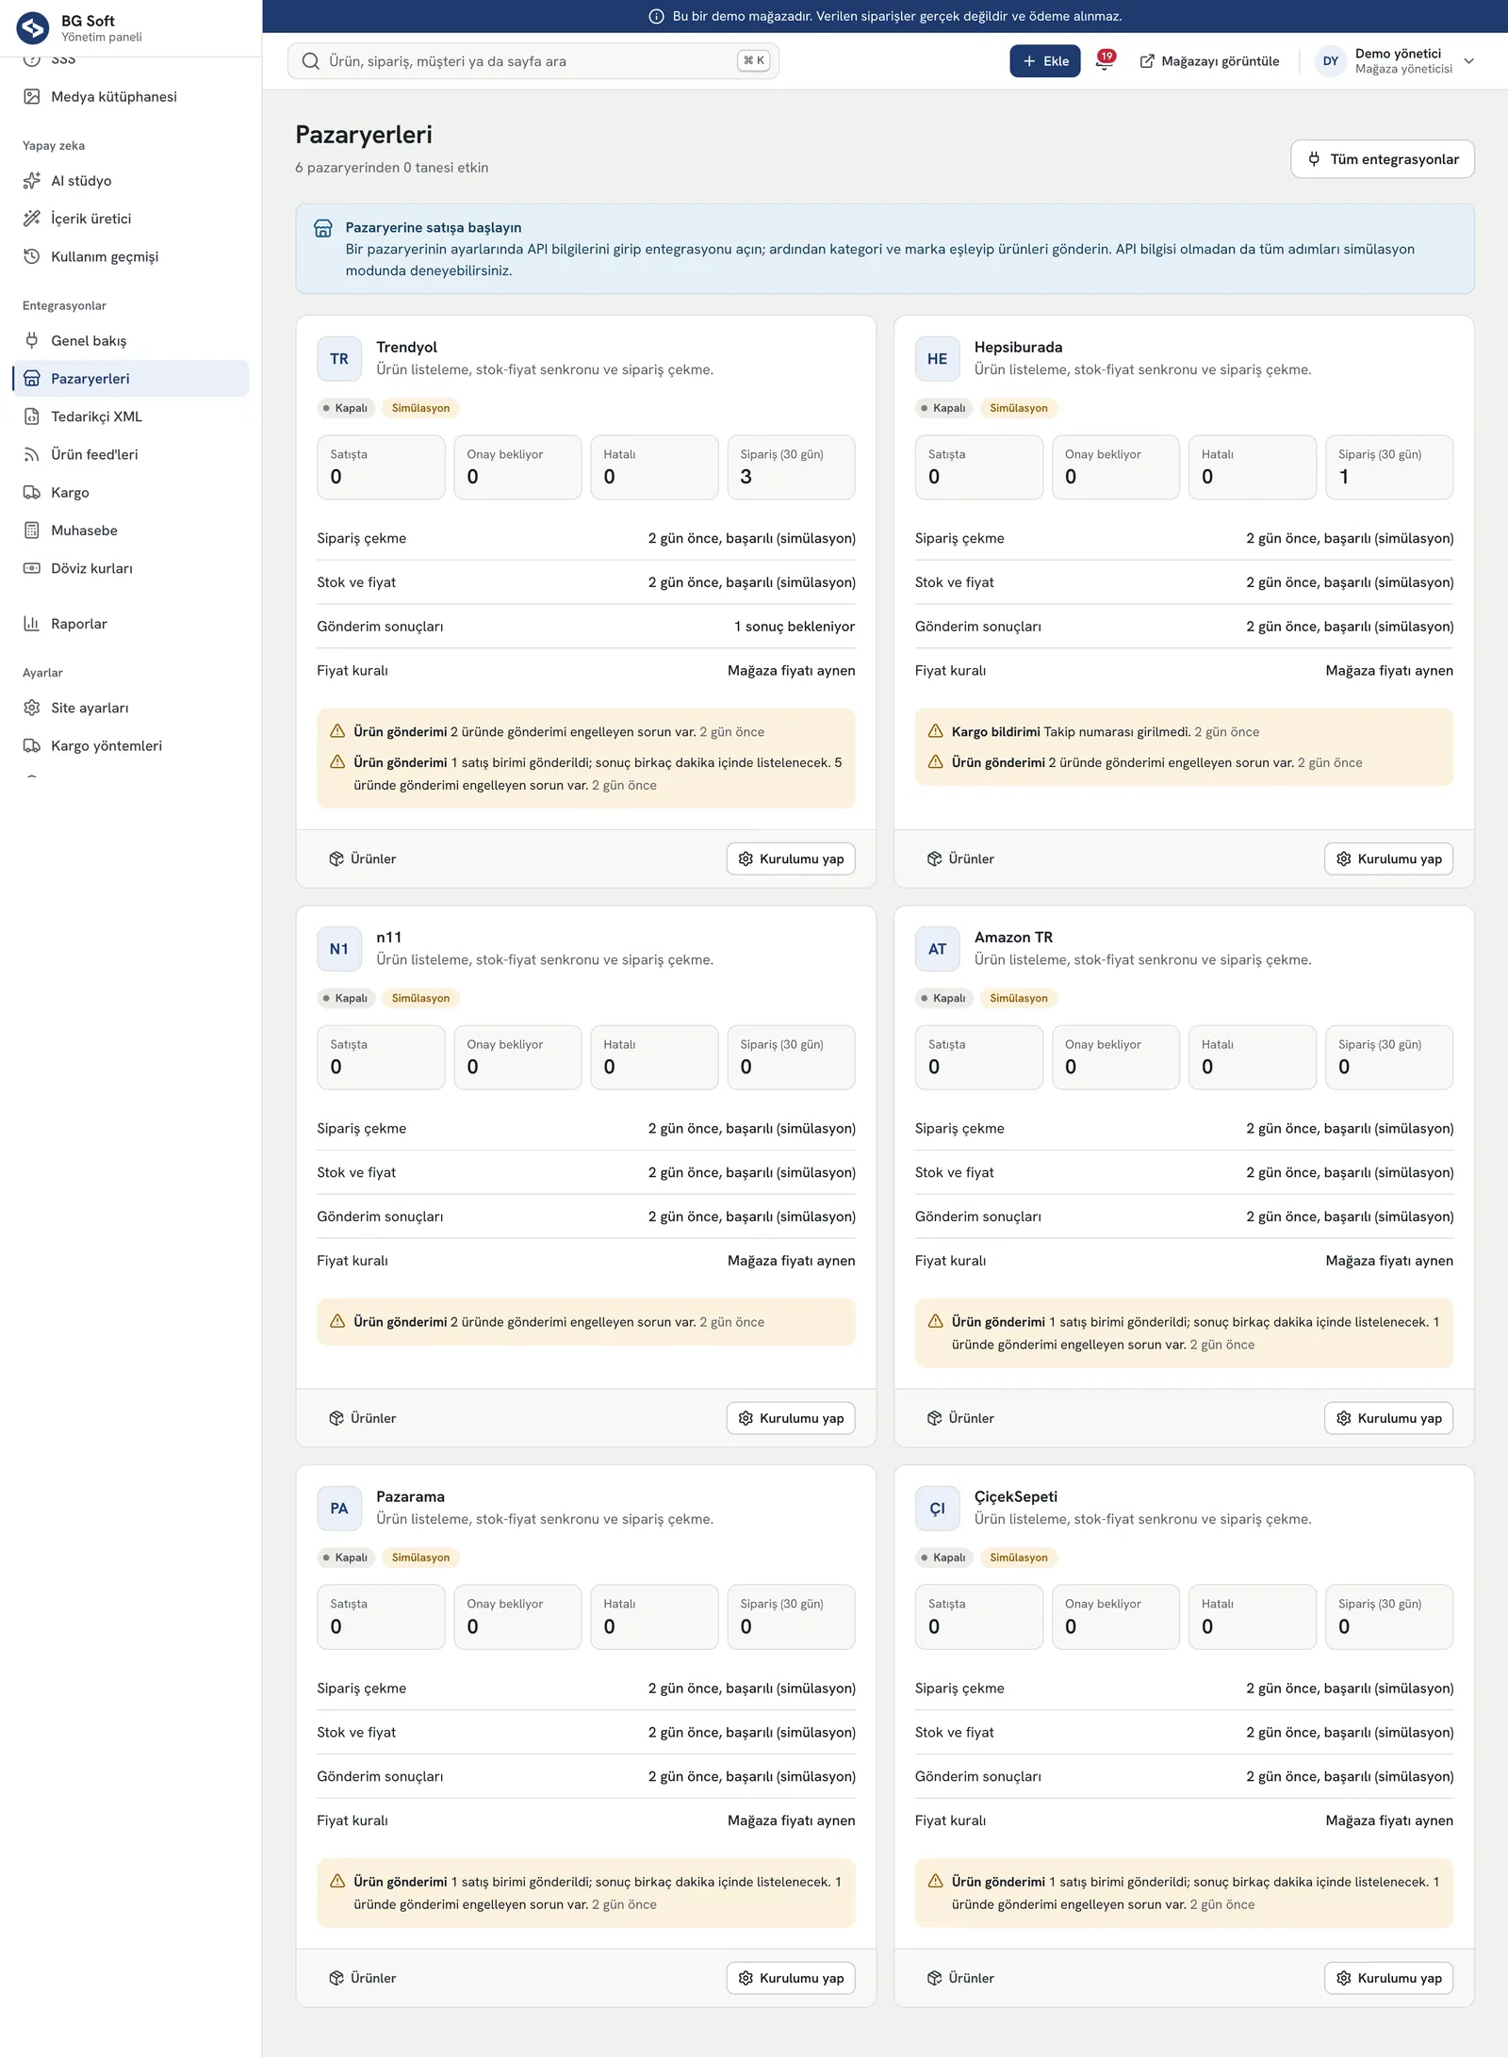
Task: Click Kurulumu yap on the n11 card
Action: click(791, 1418)
